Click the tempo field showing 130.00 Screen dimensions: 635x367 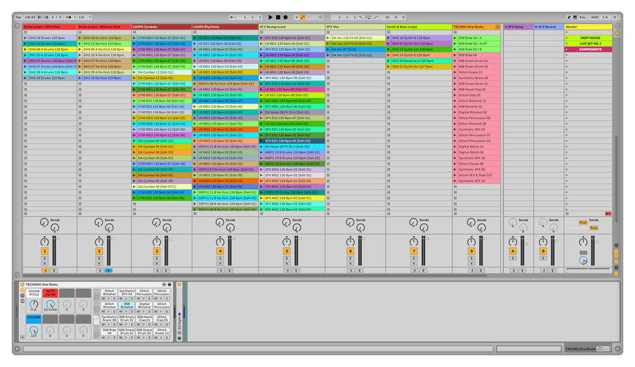pyautogui.click(x=30, y=17)
